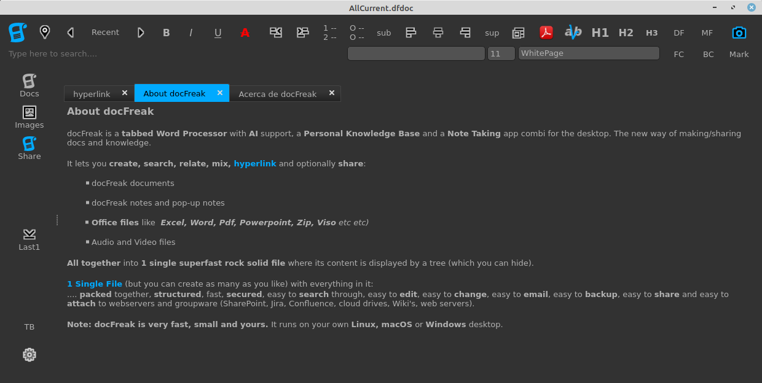The width and height of the screenshot is (762, 383).
Task: Click the docFreak logo icon in toolbar
Action: pos(18,32)
